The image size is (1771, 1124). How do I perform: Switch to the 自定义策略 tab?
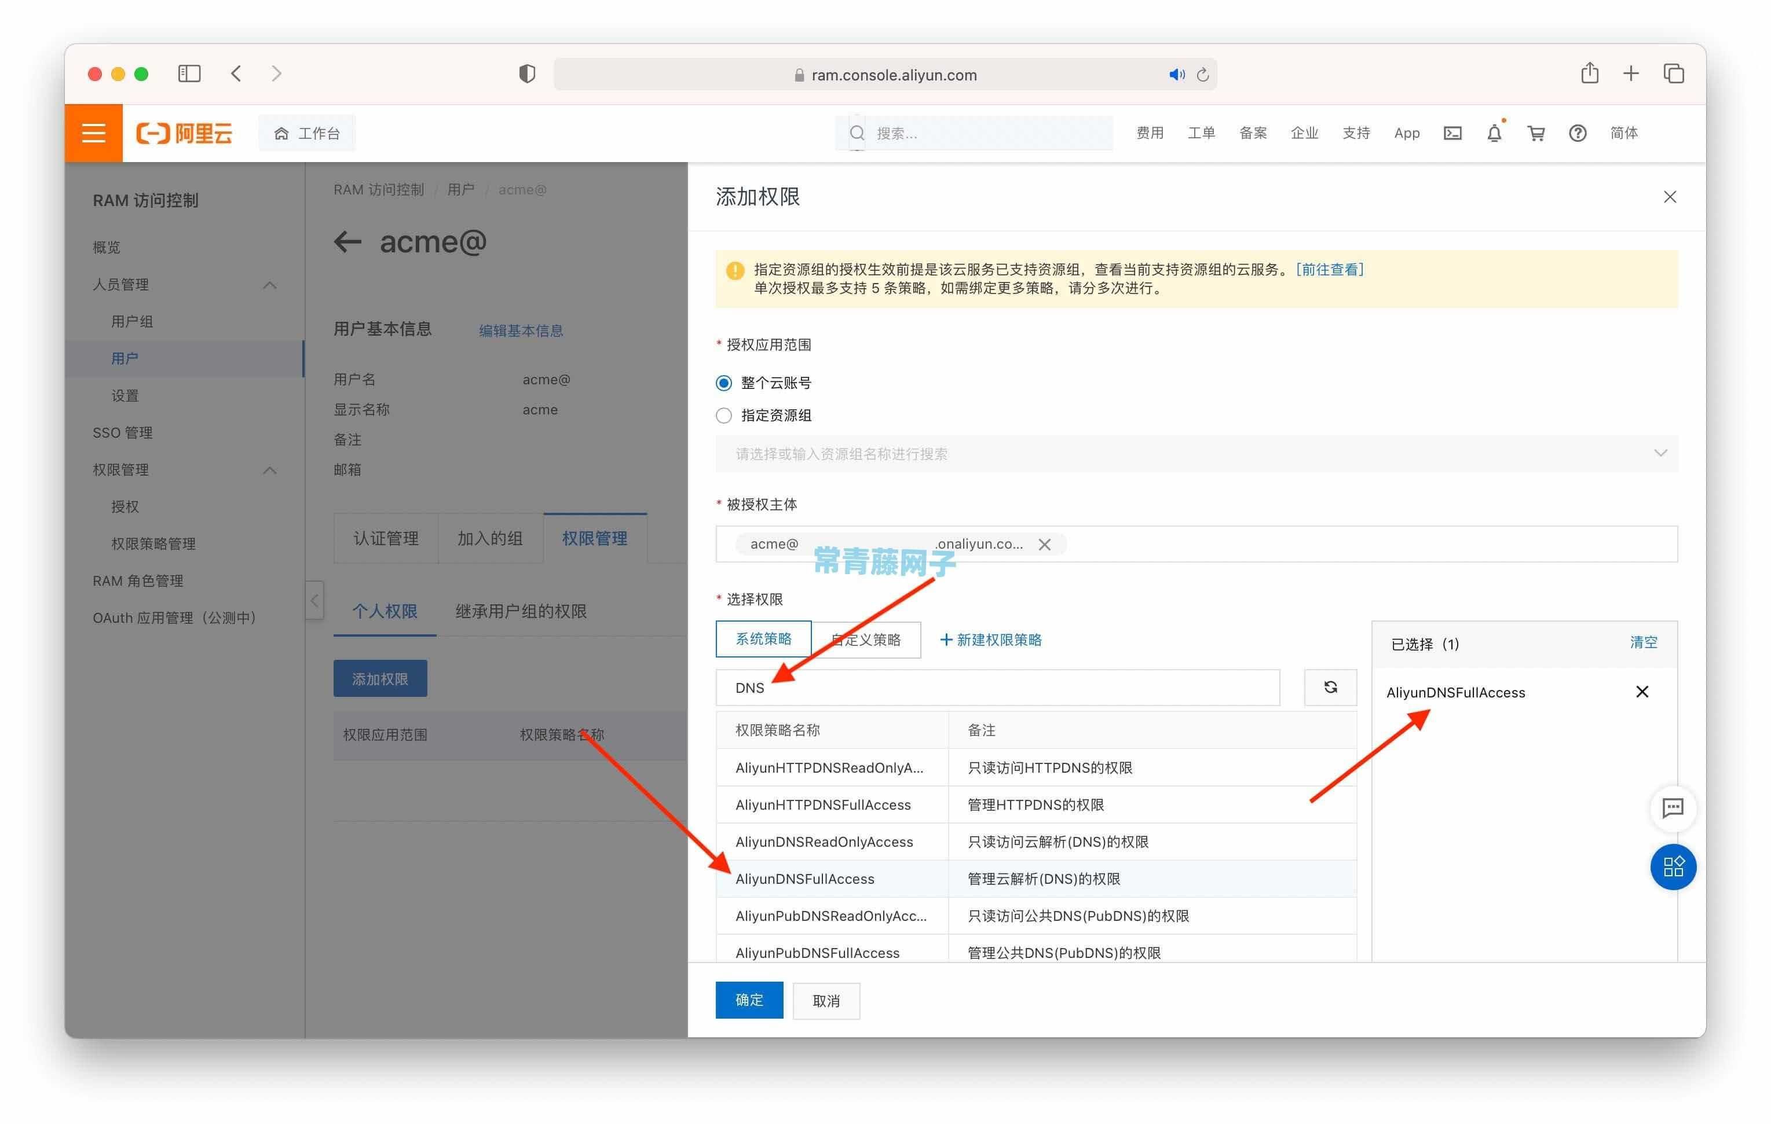(866, 640)
